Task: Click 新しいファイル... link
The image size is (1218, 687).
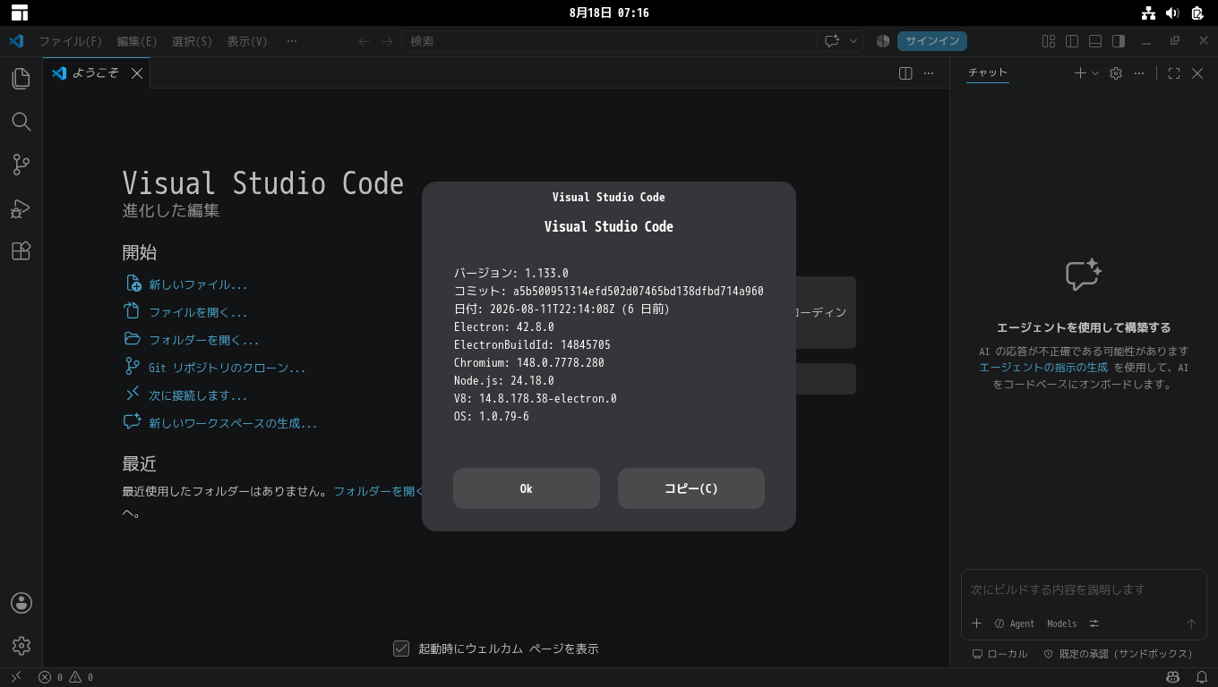Action: [198, 285]
